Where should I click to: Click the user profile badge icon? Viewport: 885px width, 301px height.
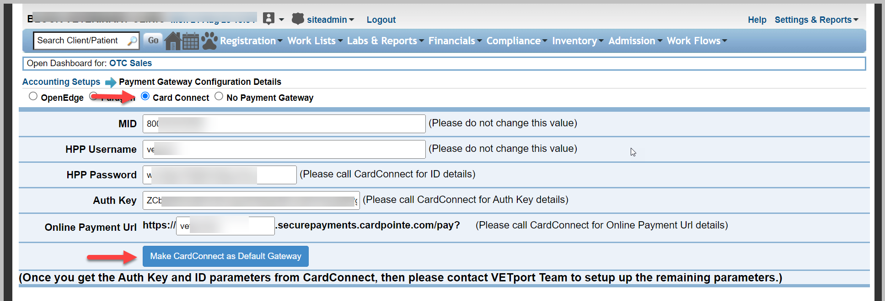tap(269, 19)
